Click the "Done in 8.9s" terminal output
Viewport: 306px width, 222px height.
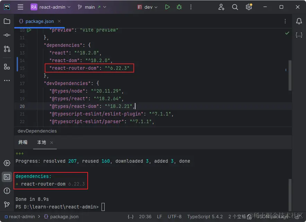pyautogui.click(x=32, y=199)
